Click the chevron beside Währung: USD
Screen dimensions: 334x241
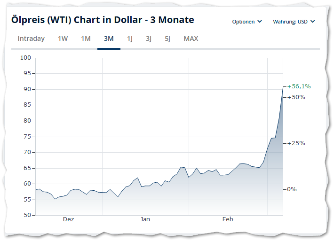click(313, 22)
